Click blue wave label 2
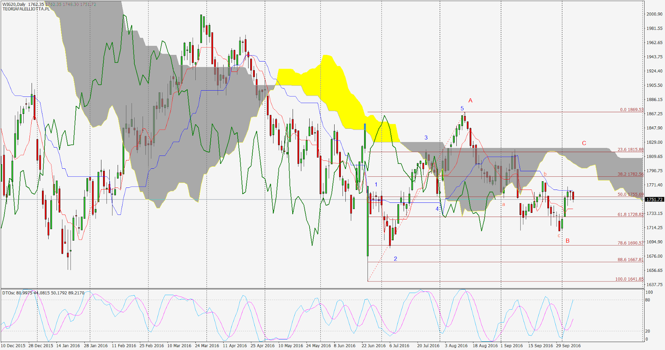665x350 pixels. click(x=395, y=259)
